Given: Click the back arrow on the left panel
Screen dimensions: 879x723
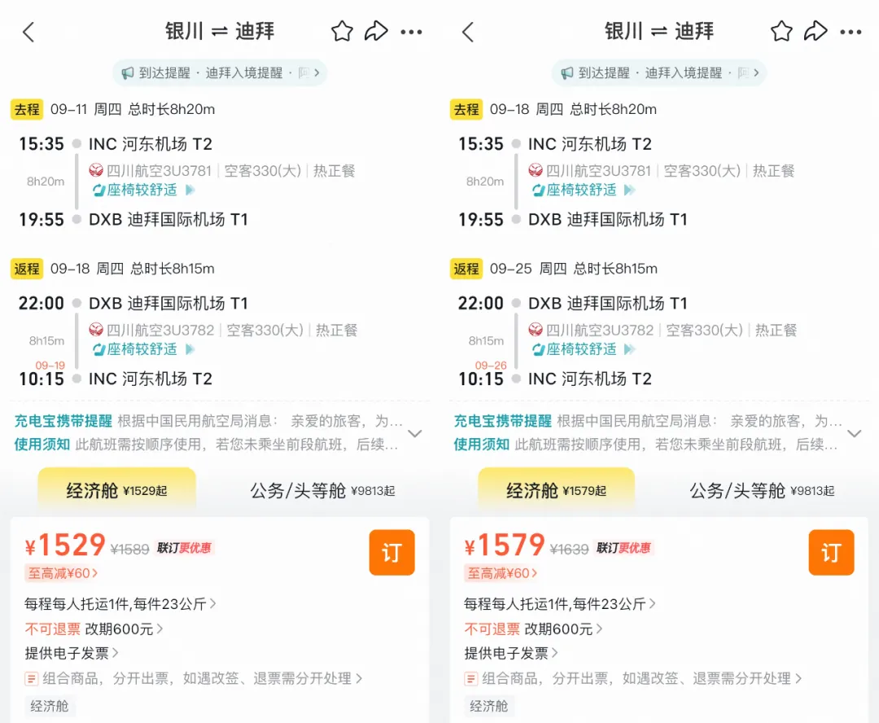Looking at the screenshot, I should click(26, 31).
